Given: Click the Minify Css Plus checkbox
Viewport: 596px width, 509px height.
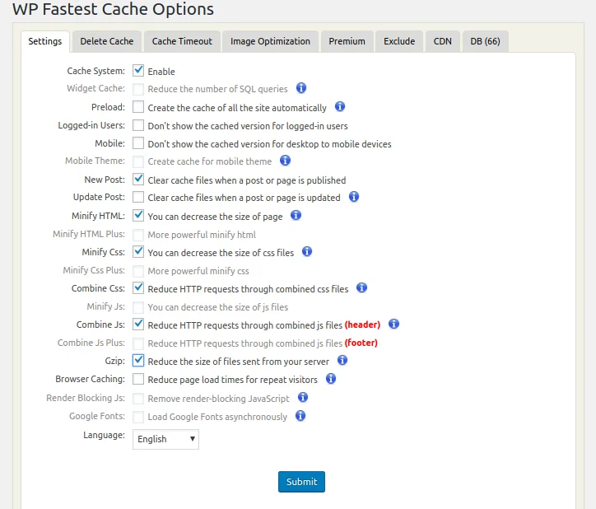Looking at the screenshot, I should (x=138, y=270).
